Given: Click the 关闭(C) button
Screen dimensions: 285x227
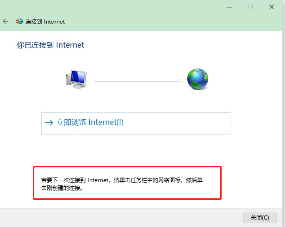Looking at the screenshot, I should [260, 217].
